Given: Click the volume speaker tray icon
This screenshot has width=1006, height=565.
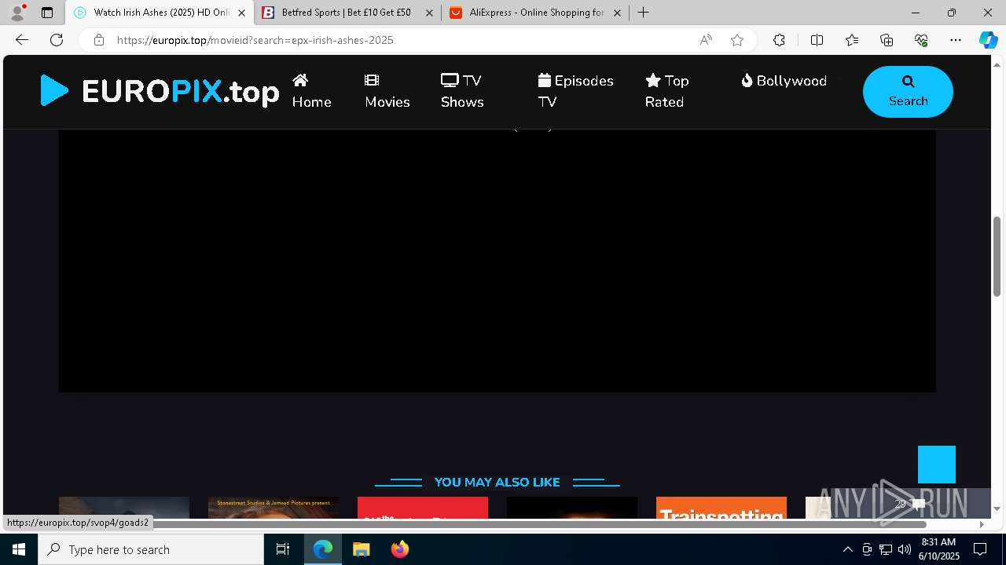Looking at the screenshot, I should pyautogui.click(x=904, y=549).
